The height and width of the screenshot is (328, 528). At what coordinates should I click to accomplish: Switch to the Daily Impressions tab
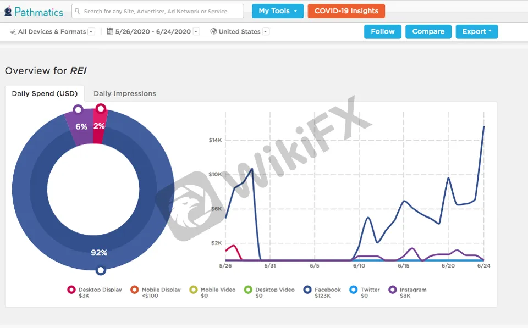(x=125, y=93)
